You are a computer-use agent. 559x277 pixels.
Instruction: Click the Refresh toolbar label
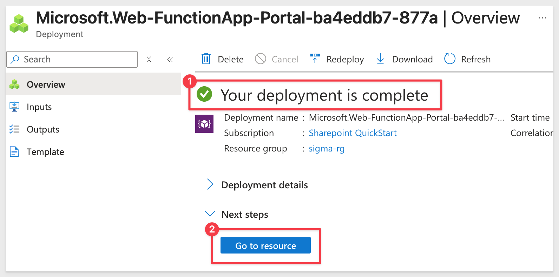coord(476,59)
